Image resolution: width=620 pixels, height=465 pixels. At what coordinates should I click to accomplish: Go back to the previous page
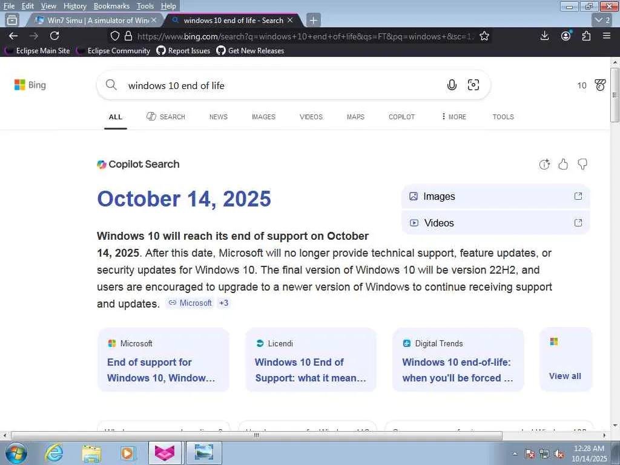[x=13, y=36]
